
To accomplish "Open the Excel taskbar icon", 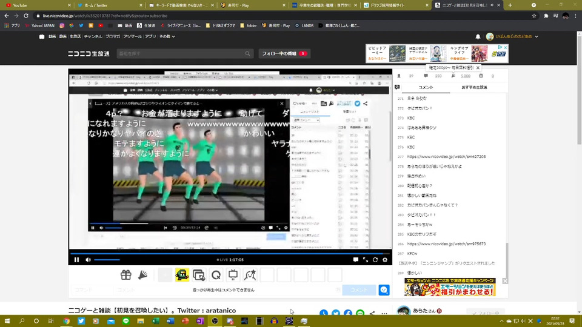I will [x=156, y=321].
